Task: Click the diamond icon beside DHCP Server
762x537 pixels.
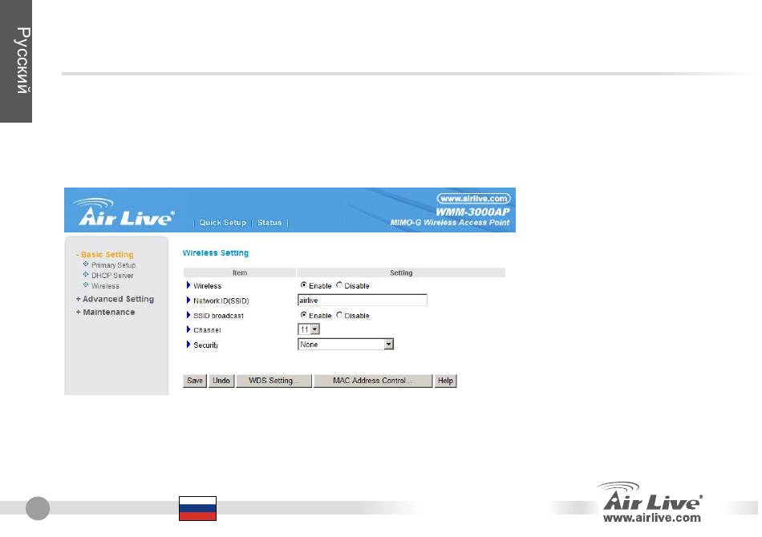Action: coord(86,274)
